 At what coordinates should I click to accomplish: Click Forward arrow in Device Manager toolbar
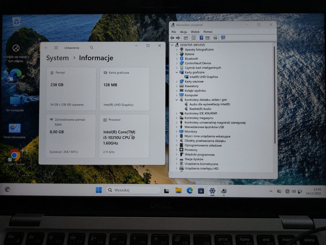(x=178, y=38)
